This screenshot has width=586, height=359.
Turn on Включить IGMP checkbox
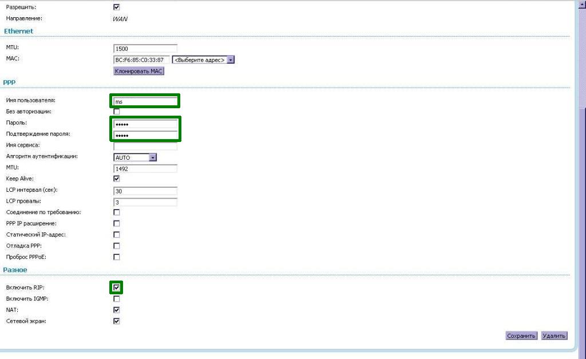point(117,299)
